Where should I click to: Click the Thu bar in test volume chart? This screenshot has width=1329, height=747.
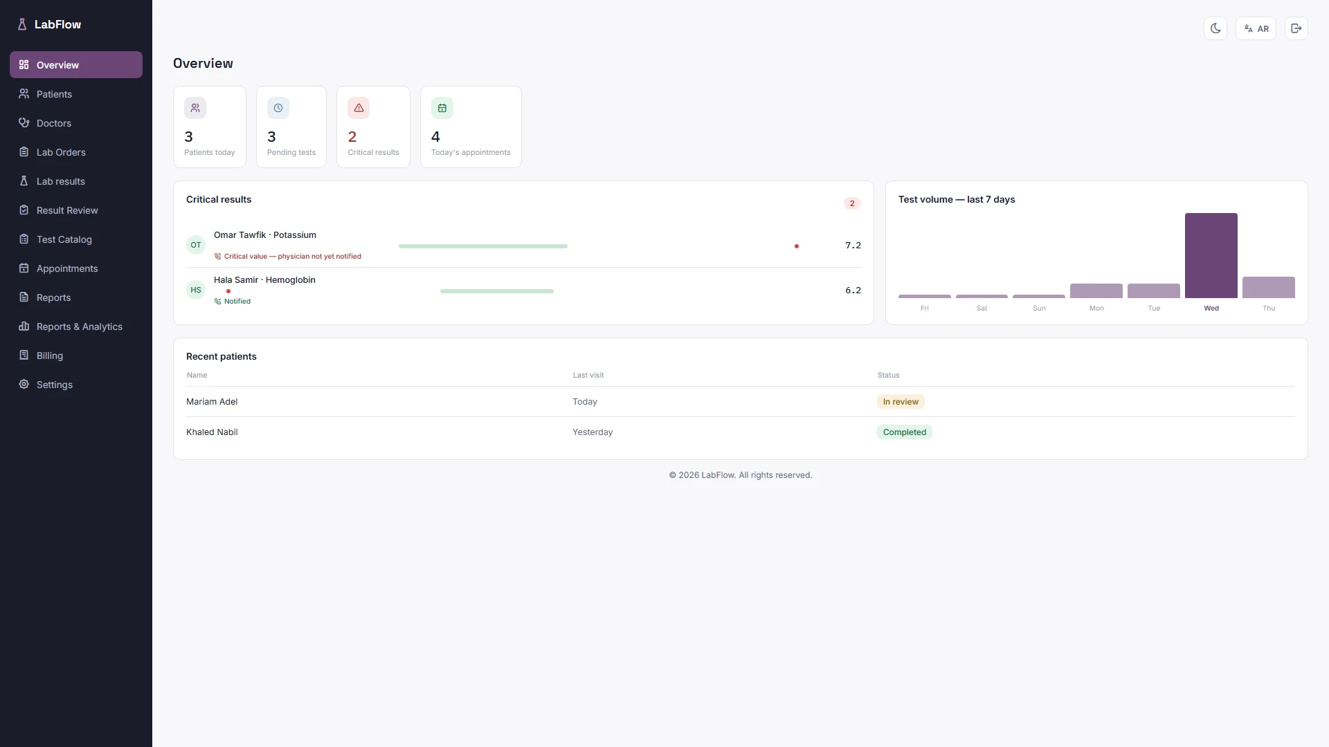point(1269,287)
